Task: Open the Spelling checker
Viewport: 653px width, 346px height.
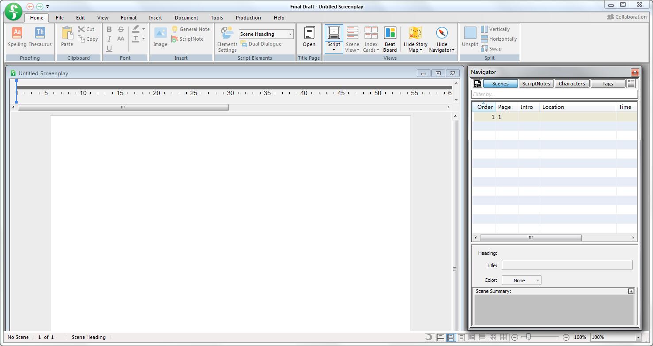Action: tap(17, 37)
